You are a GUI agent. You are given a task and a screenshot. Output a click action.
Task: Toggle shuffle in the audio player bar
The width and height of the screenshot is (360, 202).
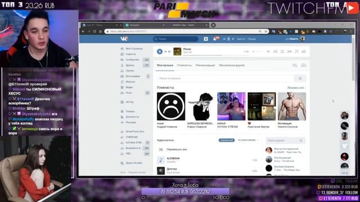(x=275, y=52)
